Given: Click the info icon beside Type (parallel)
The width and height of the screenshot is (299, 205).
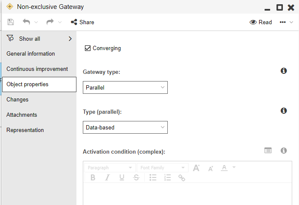Looking at the screenshot, I should pyautogui.click(x=284, y=111).
